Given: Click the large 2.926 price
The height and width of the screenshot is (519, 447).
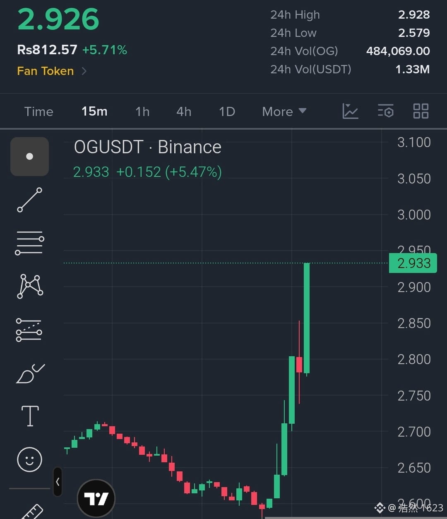Looking at the screenshot, I should [x=58, y=19].
